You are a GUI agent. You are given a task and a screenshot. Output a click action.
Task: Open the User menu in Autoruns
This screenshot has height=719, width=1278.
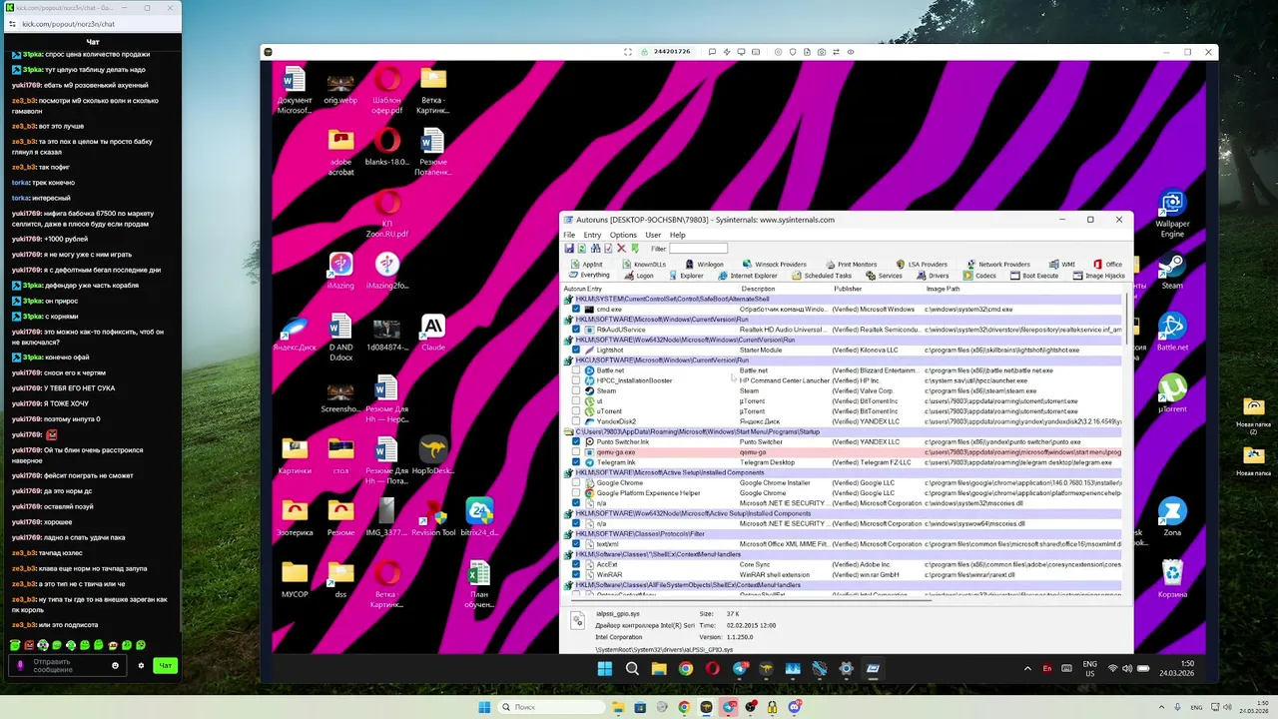pos(653,235)
